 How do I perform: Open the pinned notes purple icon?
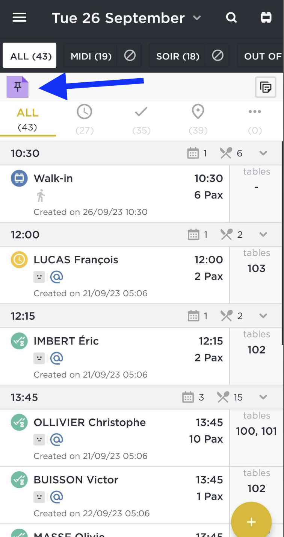[x=18, y=87]
